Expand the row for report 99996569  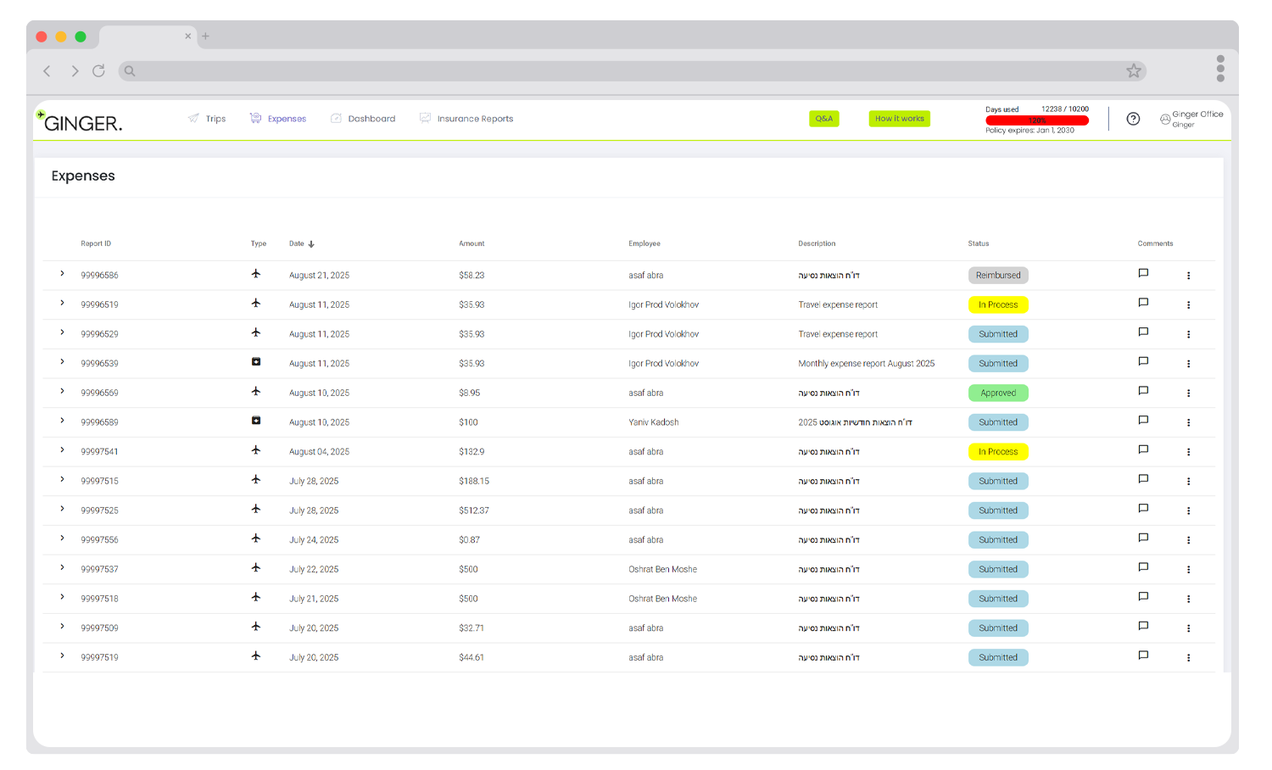[x=62, y=392]
